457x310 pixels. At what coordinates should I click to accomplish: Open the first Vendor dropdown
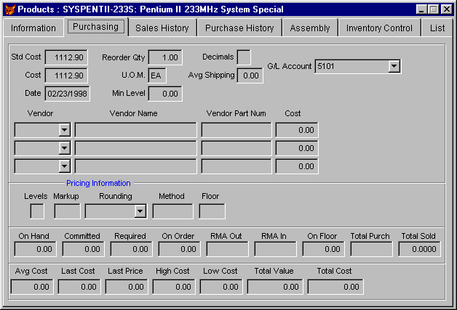[64, 130]
